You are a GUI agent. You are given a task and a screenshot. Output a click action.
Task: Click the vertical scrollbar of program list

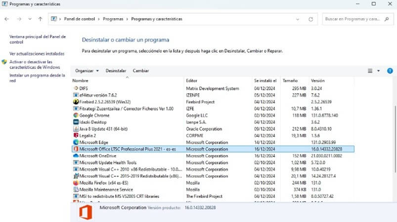pyautogui.click(x=395, y=139)
